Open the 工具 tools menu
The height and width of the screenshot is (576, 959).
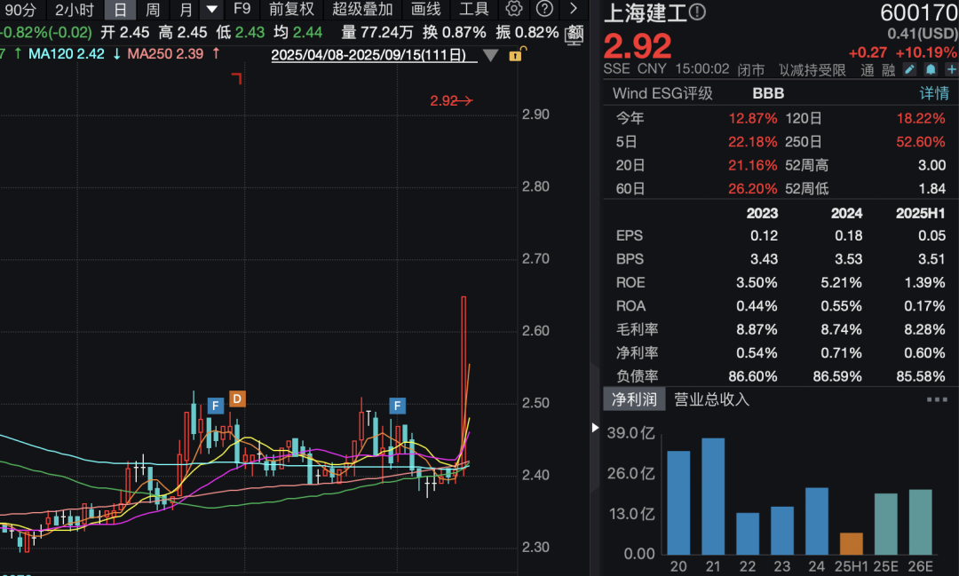(x=474, y=9)
